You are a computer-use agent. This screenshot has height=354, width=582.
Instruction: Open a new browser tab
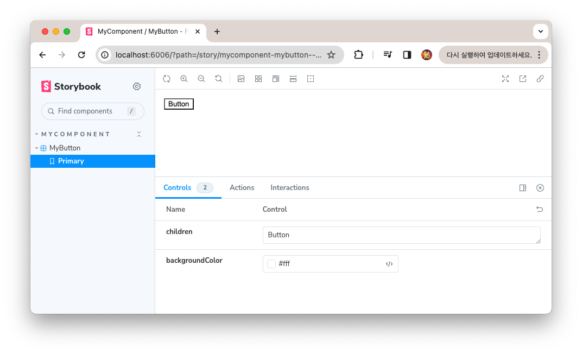coord(217,31)
